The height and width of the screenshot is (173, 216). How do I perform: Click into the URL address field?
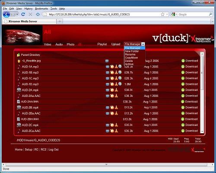tap(104, 14)
